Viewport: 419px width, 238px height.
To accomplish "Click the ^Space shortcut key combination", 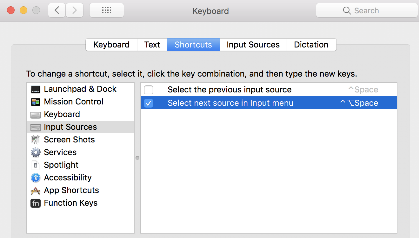I will tap(363, 90).
